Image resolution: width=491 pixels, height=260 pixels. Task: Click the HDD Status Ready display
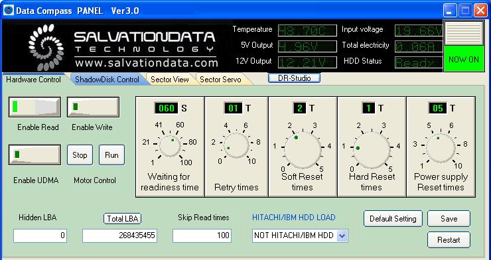(419, 62)
